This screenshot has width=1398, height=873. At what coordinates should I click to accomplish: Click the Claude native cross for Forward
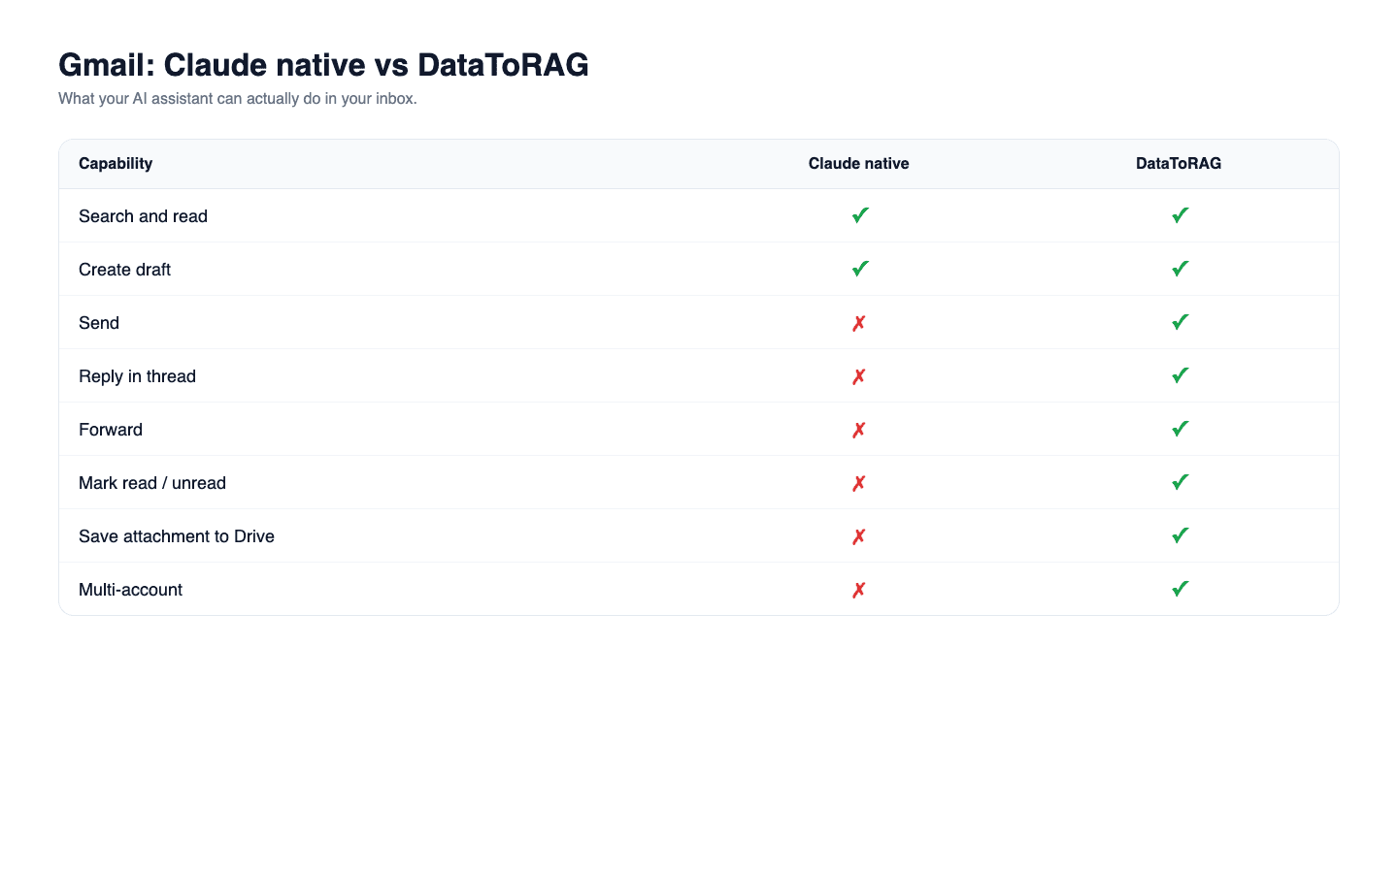click(859, 430)
